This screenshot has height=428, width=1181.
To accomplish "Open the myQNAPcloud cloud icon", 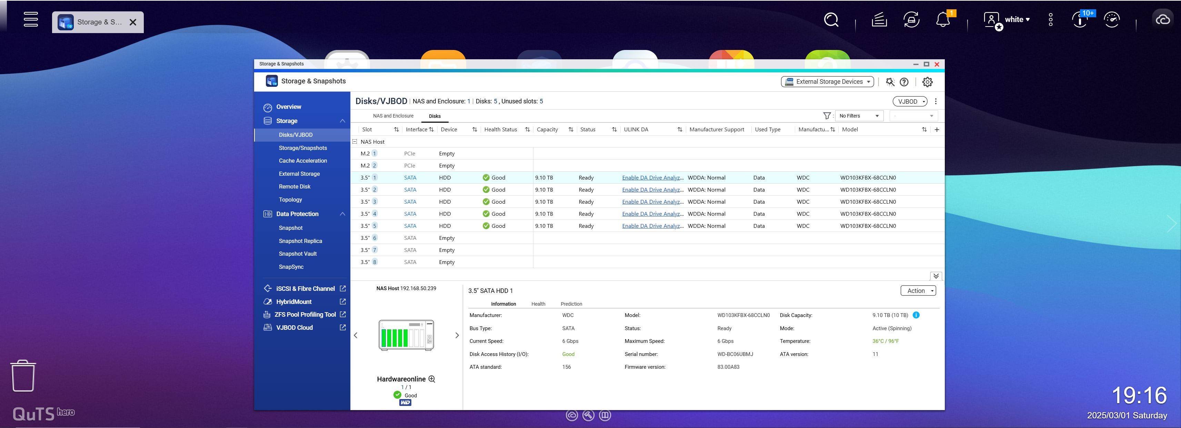I will coord(1163,20).
